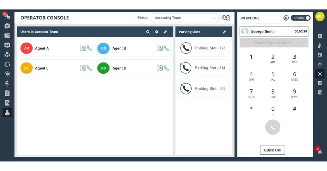
Task: Open the microphone recordings icon in left sidebar
Action: pyautogui.click(x=7, y=84)
